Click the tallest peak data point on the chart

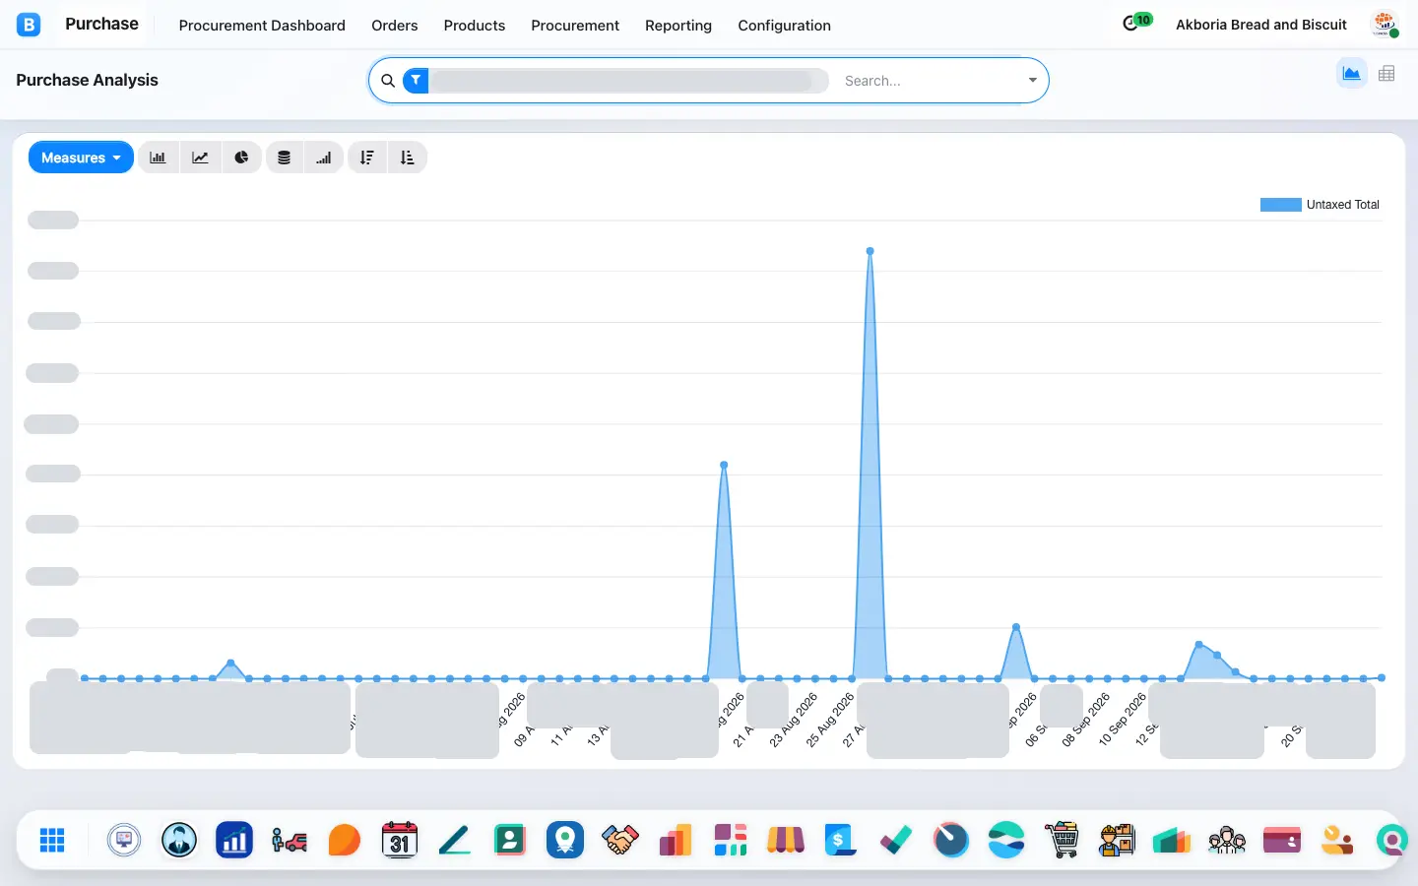(870, 251)
